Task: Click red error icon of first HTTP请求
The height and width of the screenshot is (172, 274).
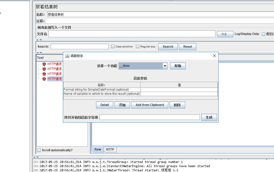Action: pyautogui.click(x=44, y=64)
